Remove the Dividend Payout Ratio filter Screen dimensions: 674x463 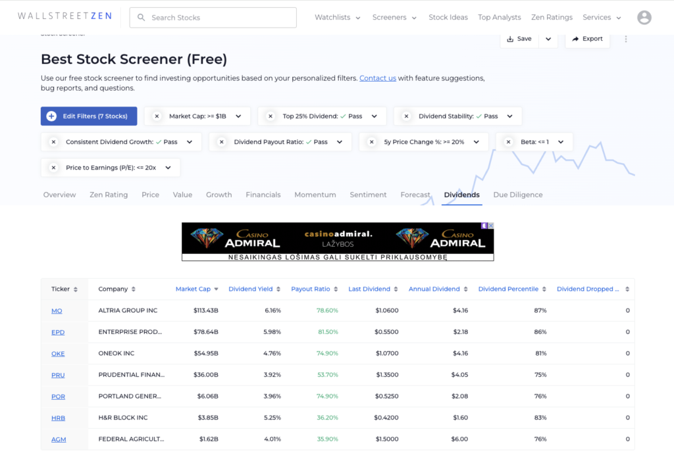(x=220, y=141)
